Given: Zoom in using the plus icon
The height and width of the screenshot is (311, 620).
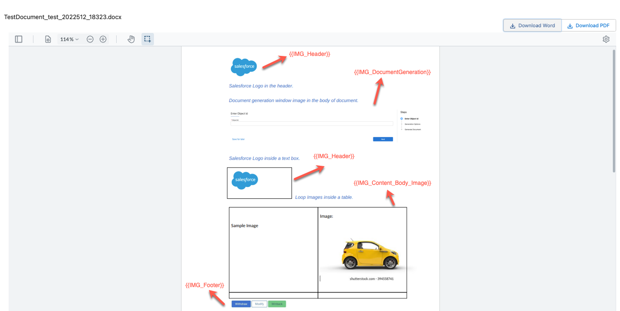Looking at the screenshot, I should tap(103, 39).
